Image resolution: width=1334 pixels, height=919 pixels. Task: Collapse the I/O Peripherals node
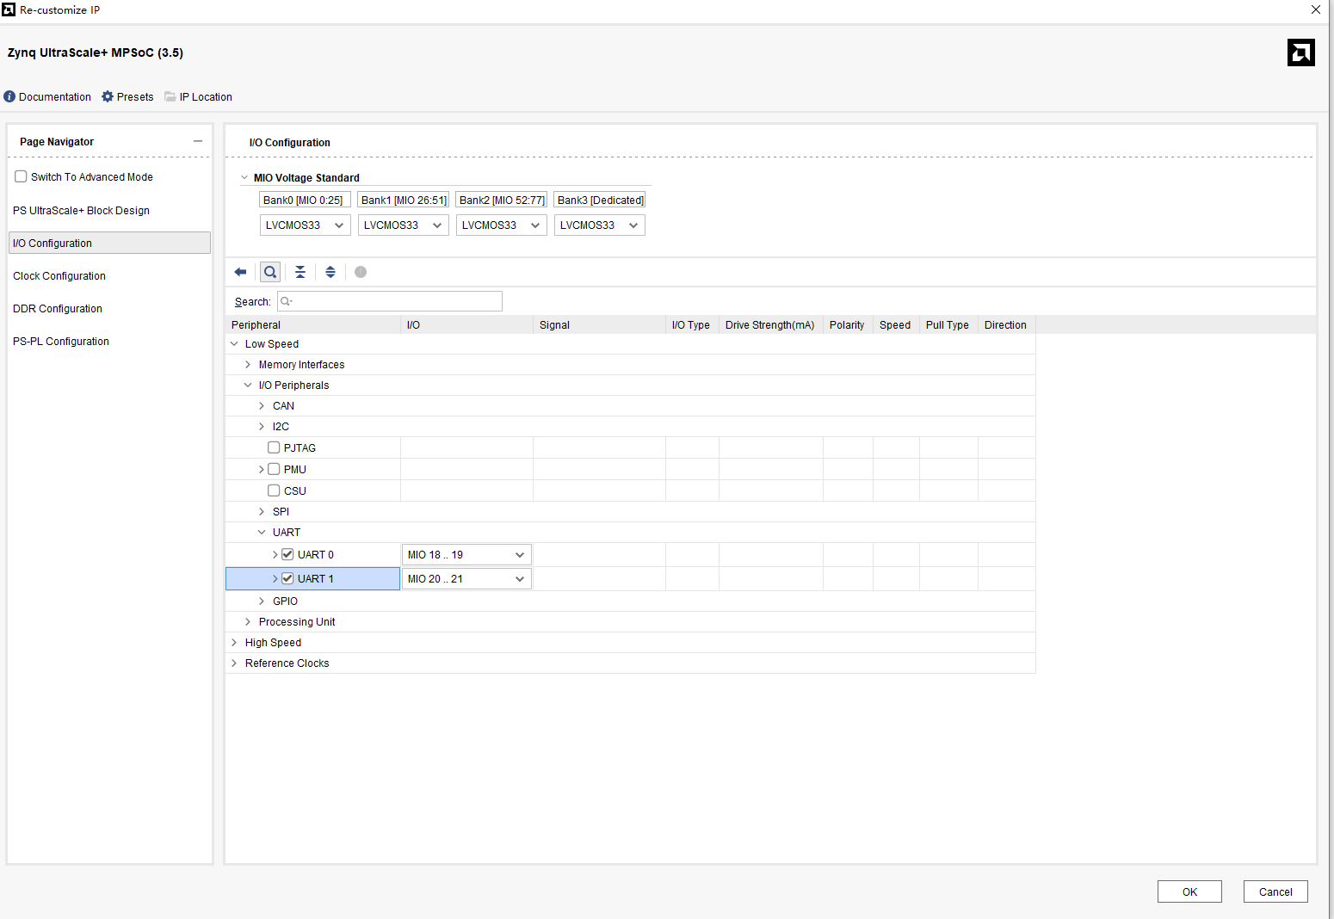tap(248, 385)
